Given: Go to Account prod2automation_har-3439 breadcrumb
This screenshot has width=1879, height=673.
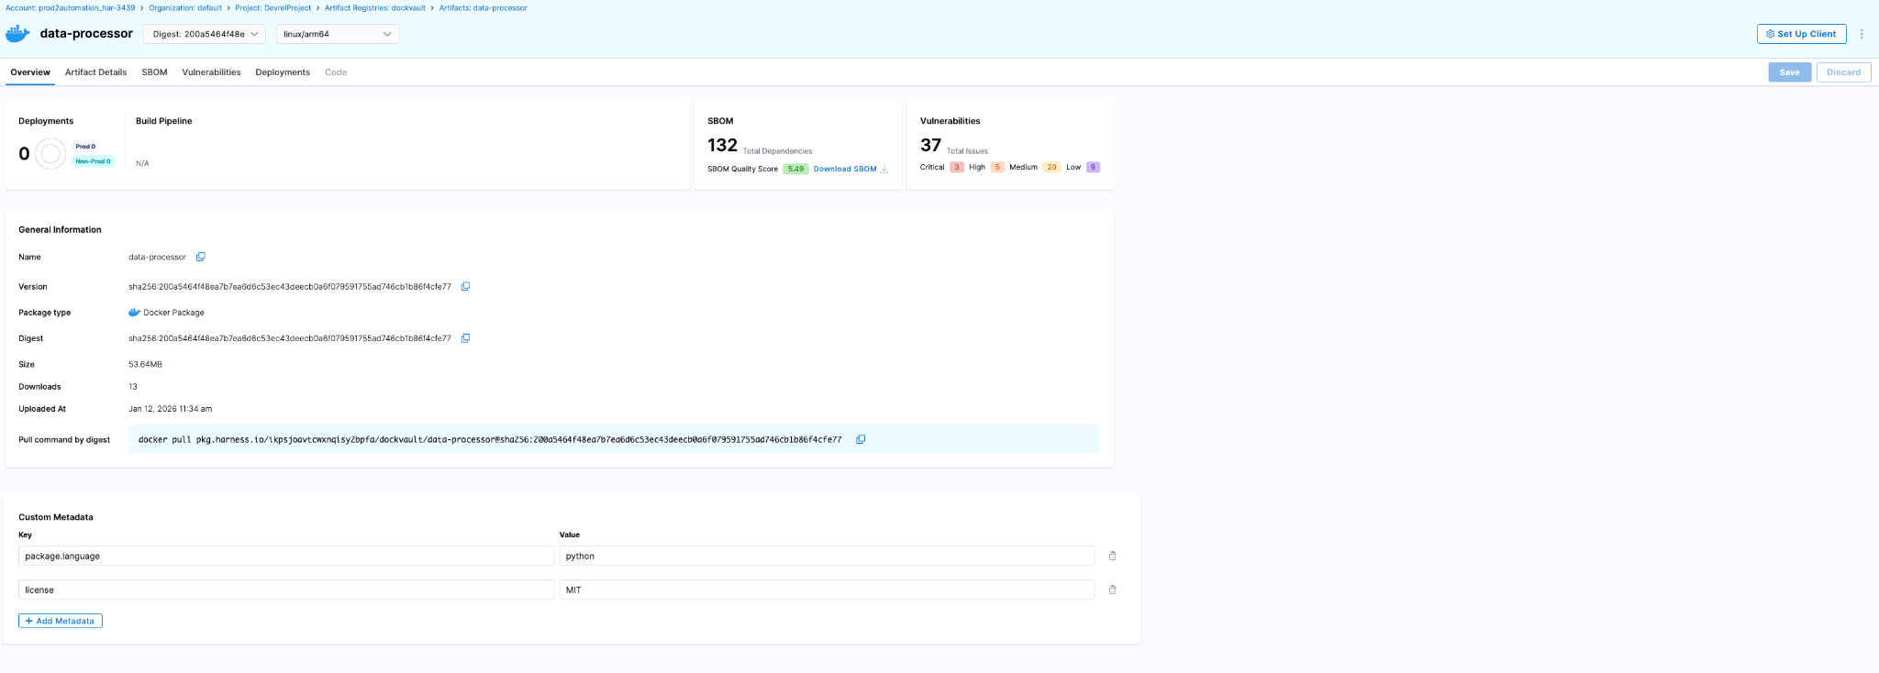Looking at the screenshot, I should [x=71, y=8].
